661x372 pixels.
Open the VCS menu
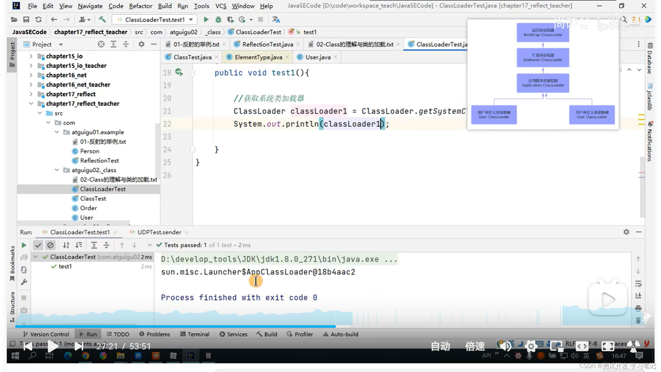pos(221,6)
